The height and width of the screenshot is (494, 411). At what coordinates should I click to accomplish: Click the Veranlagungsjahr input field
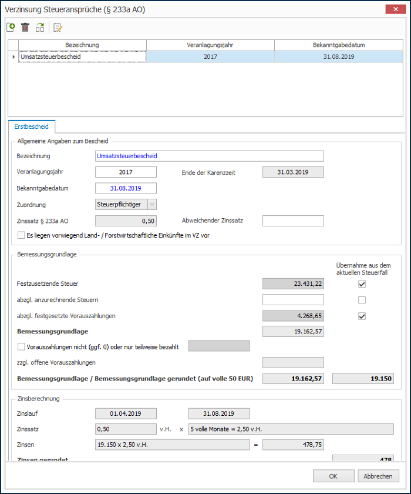126,172
